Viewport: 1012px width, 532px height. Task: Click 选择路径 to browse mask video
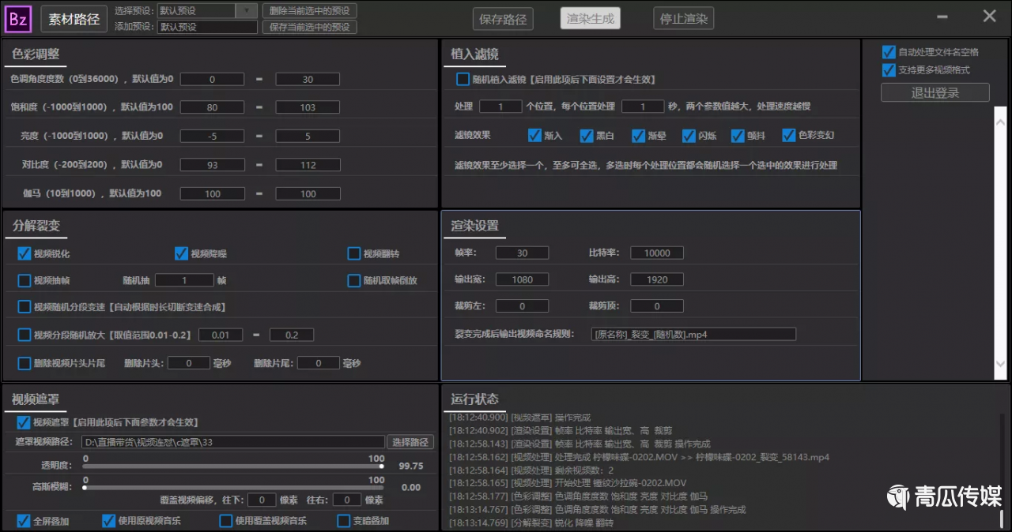click(x=410, y=442)
